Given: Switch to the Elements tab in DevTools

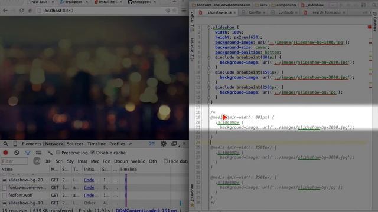Looking at the screenshot, I should pos(31,144).
